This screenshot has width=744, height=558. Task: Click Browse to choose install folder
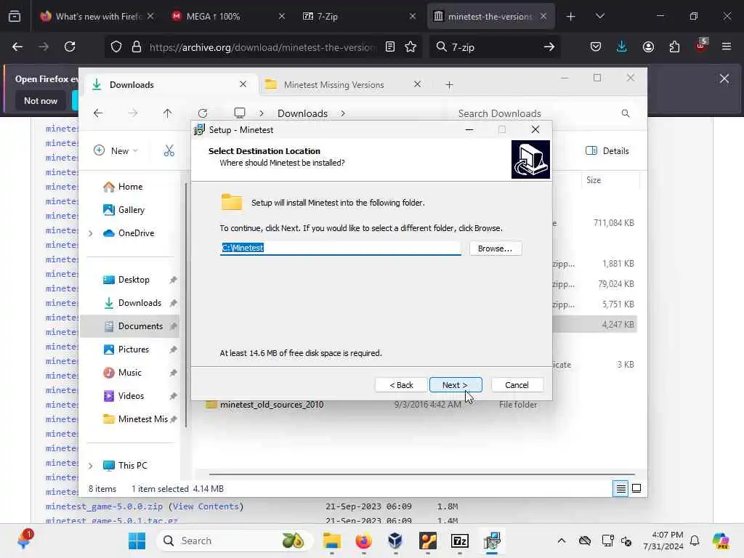coord(496,248)
